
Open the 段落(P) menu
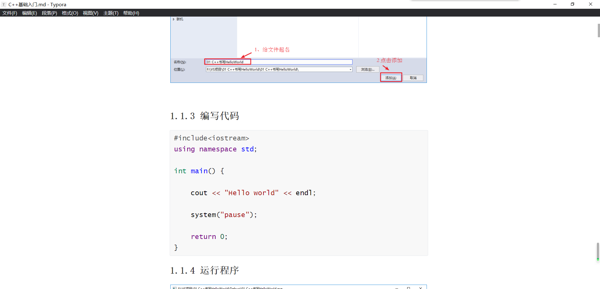click(x=49, y=13)
